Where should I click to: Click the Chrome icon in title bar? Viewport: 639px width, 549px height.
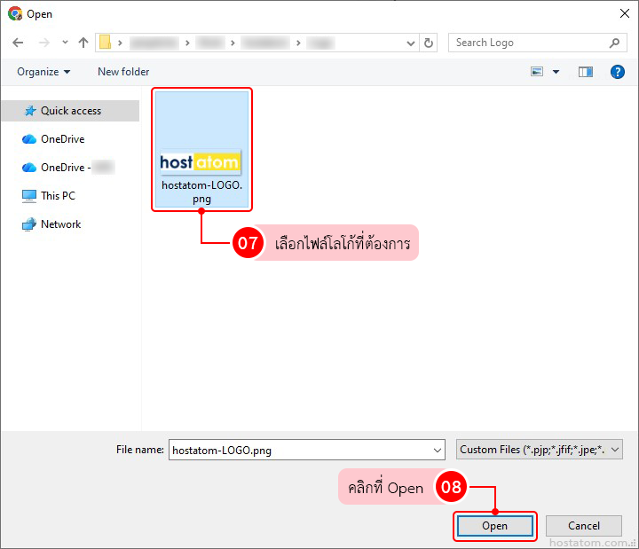(x=15, y=13)
